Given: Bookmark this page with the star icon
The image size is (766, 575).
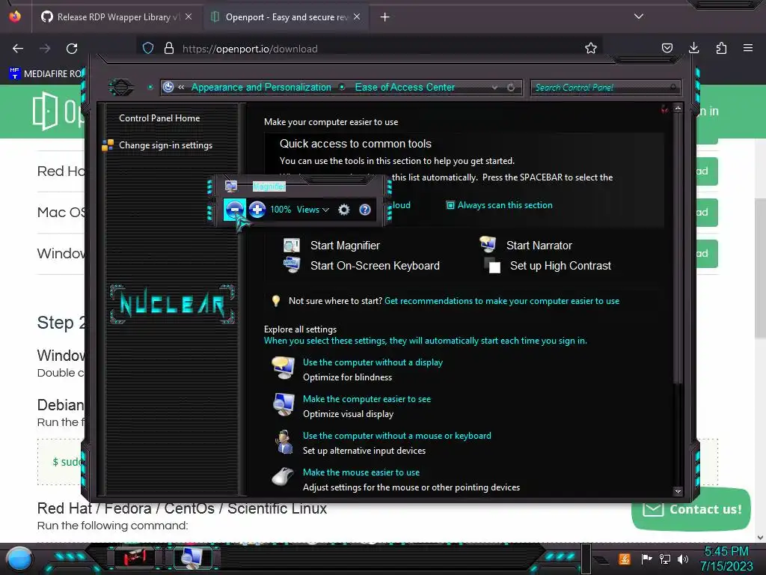Looking at the screenshot, I should click(x=591, y=49).
